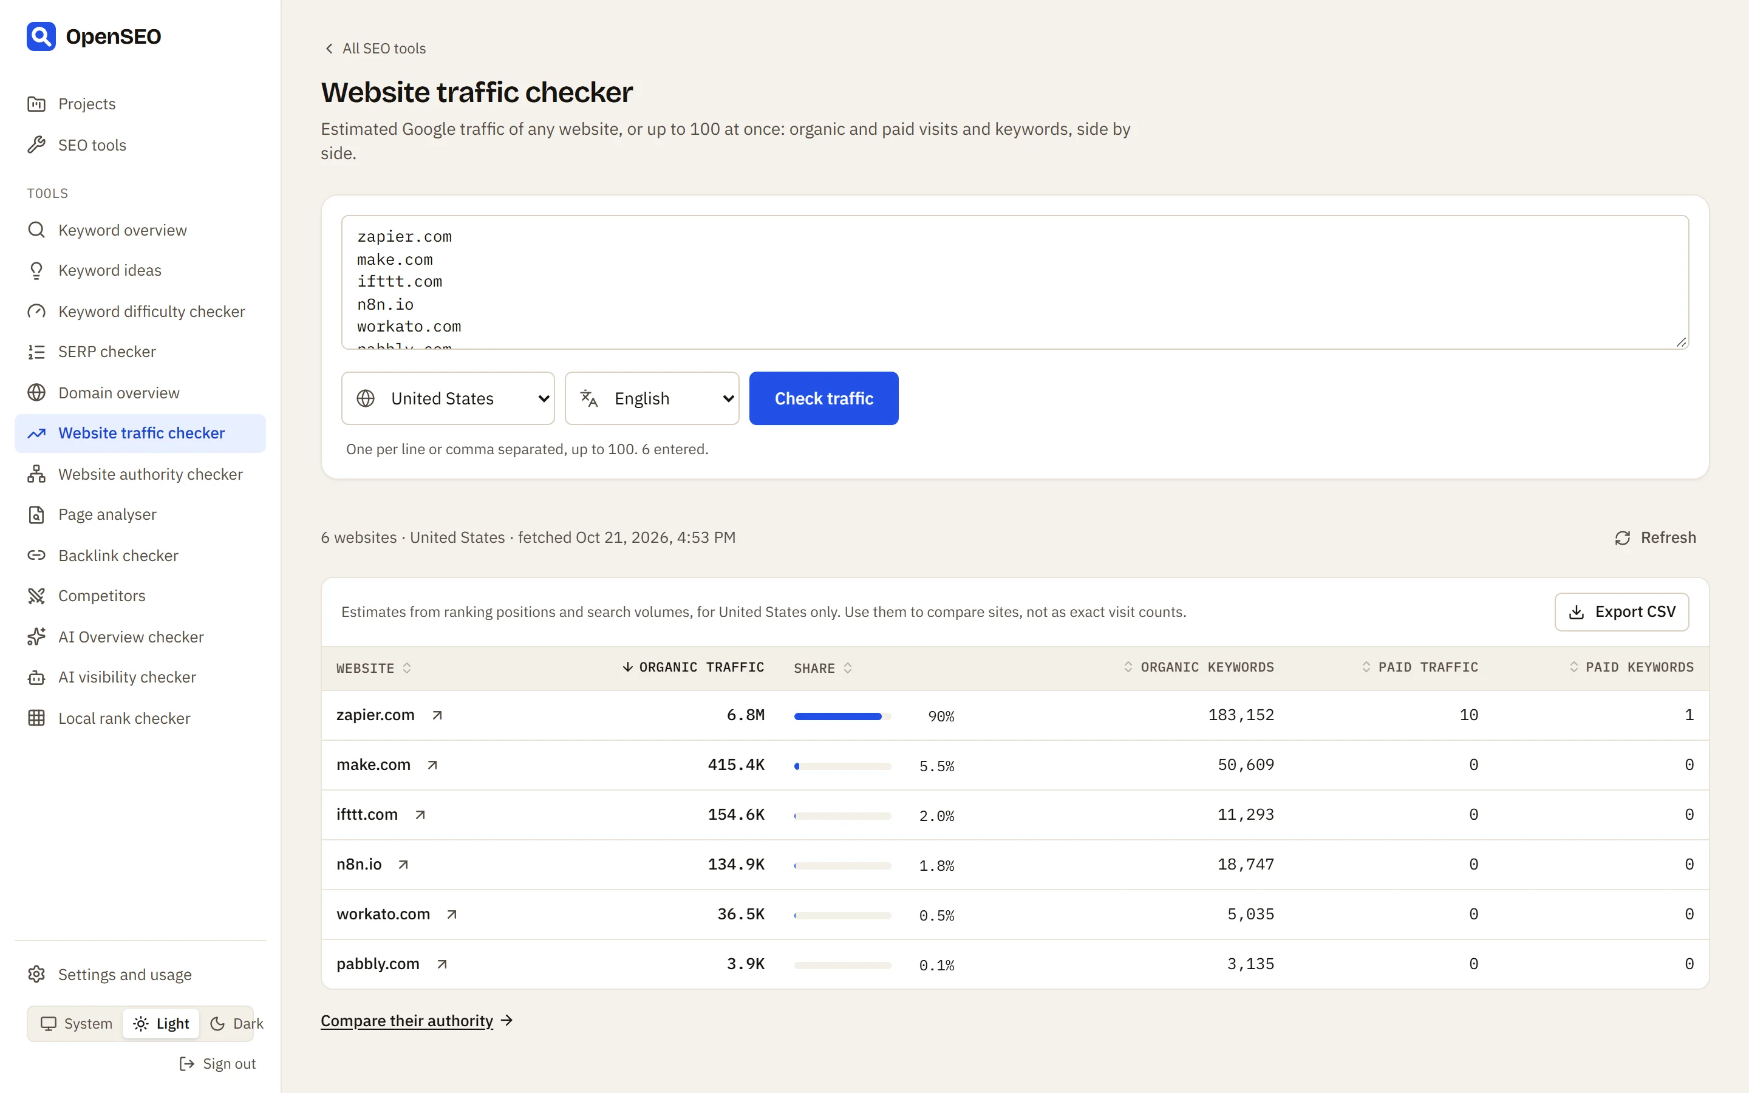Click inside the websites list textarea

(1015, 282)
